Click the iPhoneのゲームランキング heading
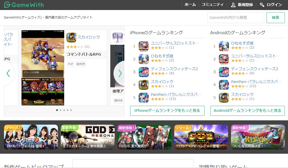Viewport: 288px width, 168px height. (156, 33)
